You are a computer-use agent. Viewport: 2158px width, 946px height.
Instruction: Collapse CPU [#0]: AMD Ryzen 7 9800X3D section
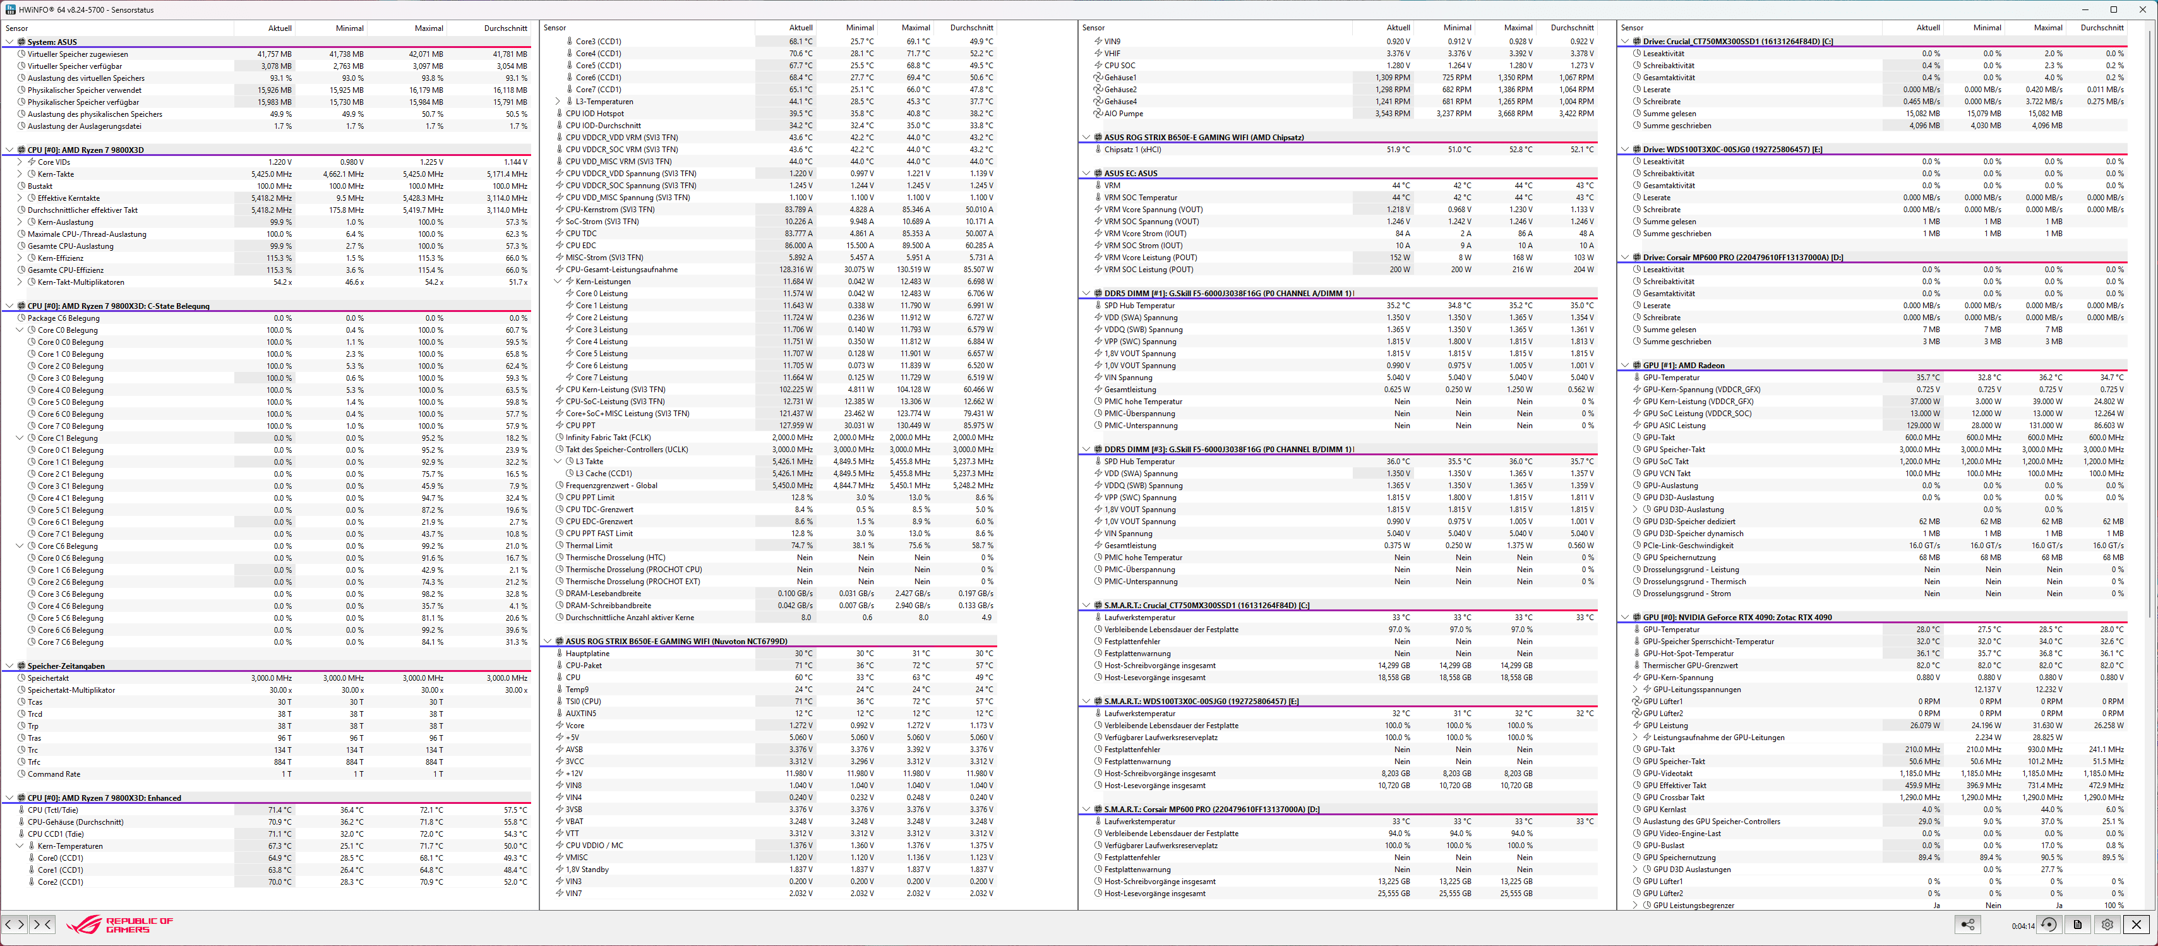pyautogui.click(x=10, y=150)
